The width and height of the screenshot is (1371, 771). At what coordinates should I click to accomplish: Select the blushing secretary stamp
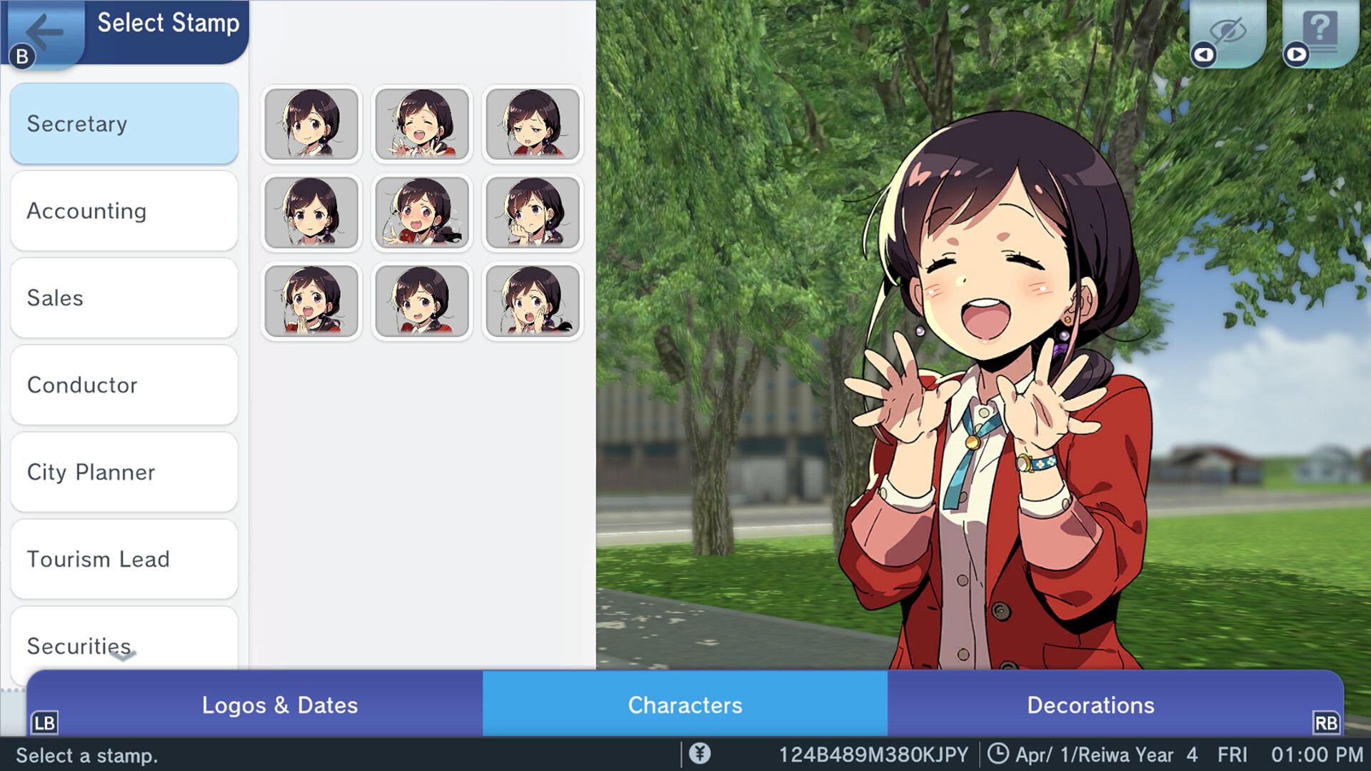click(422, 212)
